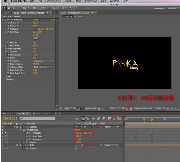Image resolution: width=180 pixels, height=162 pixels.
Task: Select the Zoom magnifier tool
Action: click(14, 8)
